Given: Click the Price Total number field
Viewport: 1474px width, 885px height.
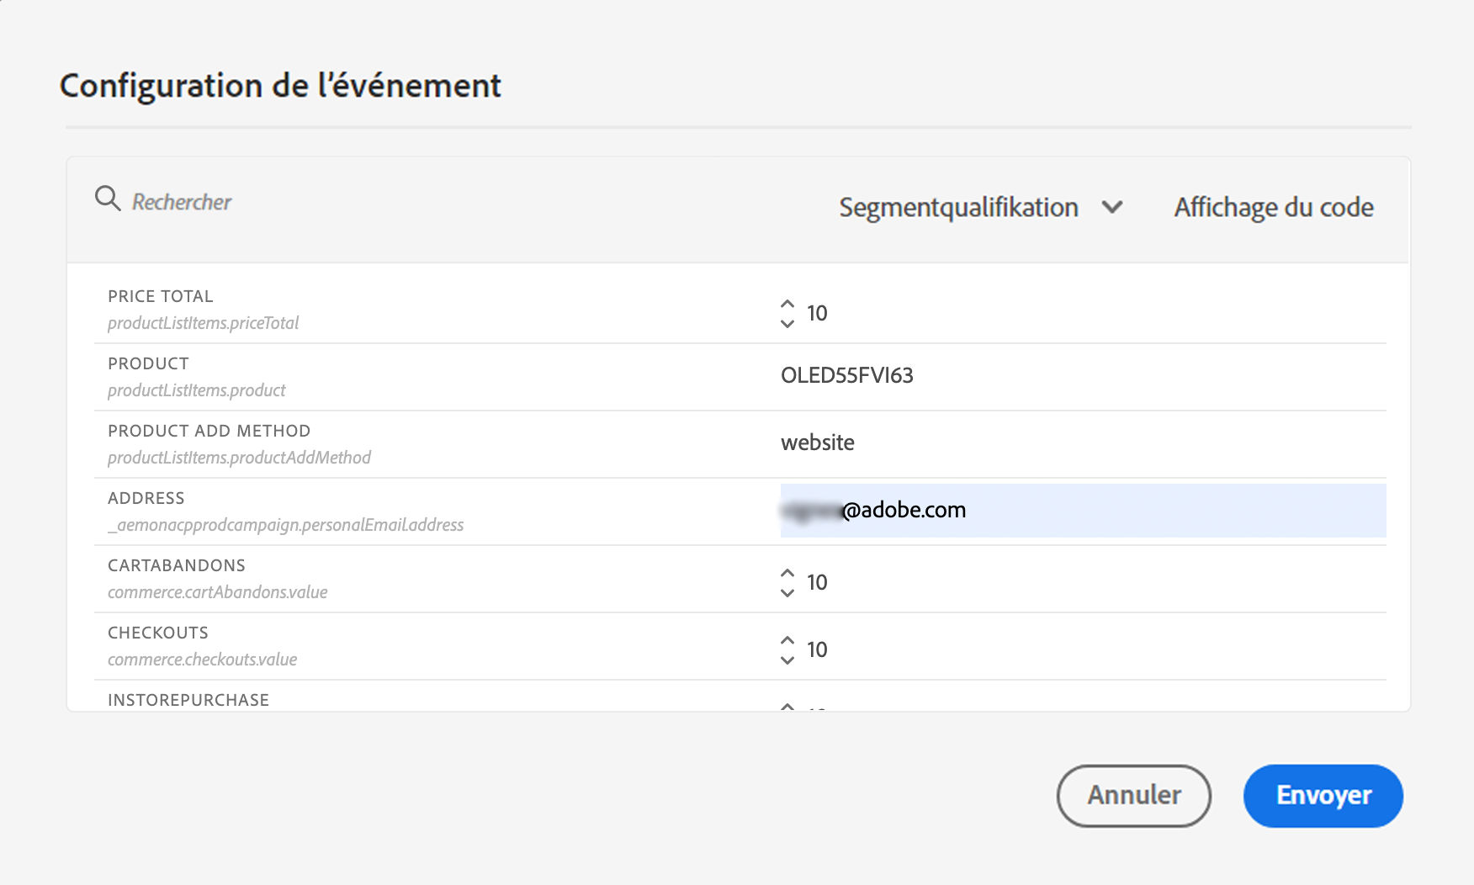Looking at the screenshot, I should coord(1010,313).
